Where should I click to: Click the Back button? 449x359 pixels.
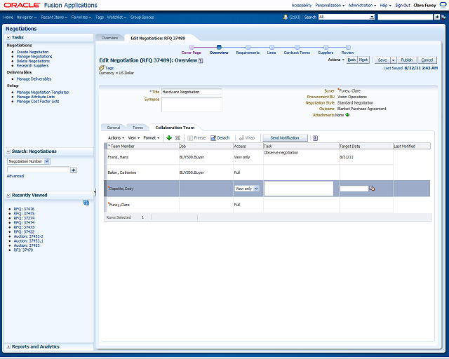point(351,60)
